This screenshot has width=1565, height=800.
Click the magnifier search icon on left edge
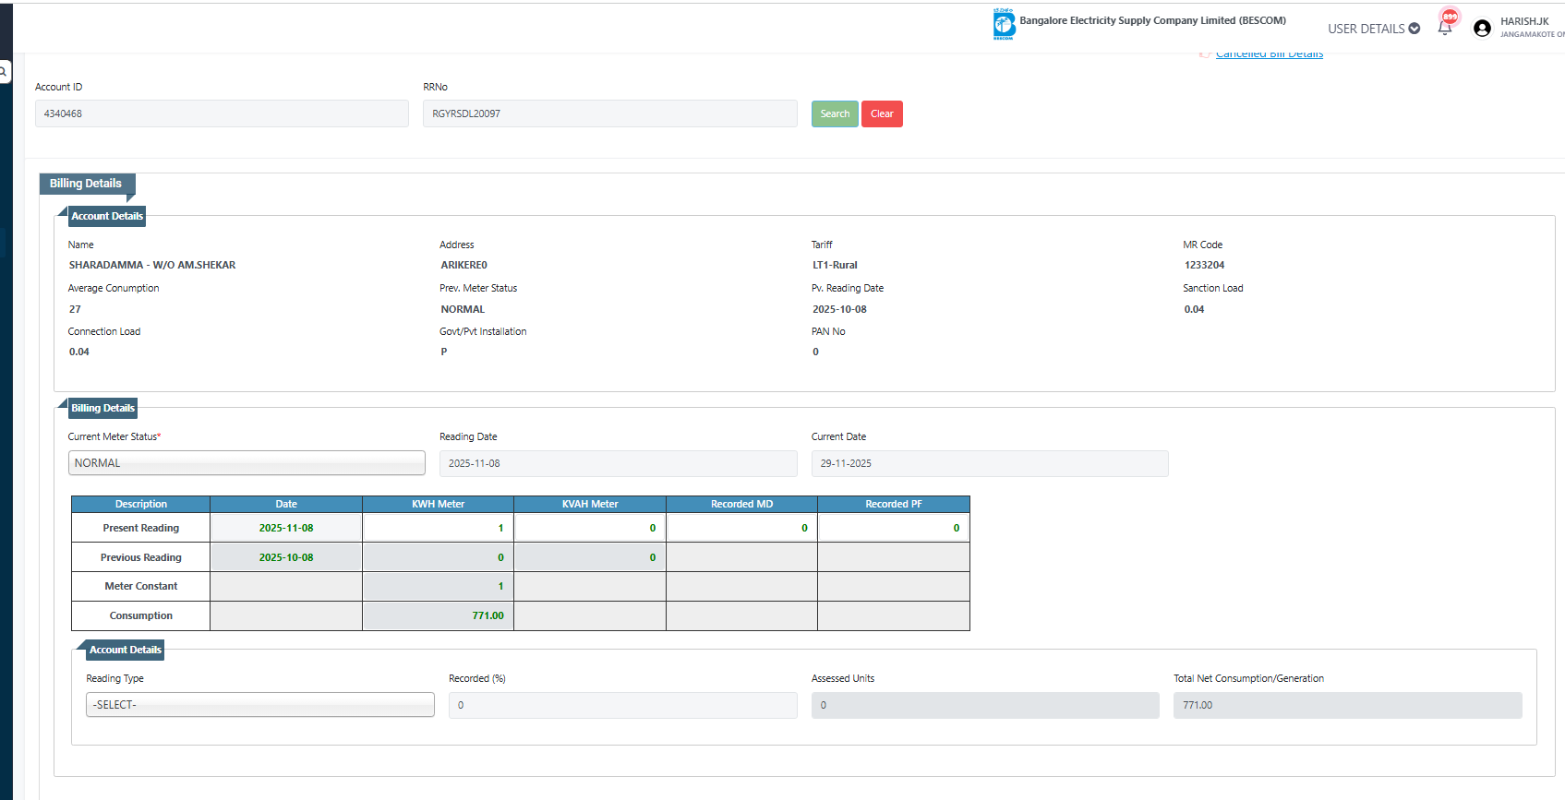click(4, 71)
